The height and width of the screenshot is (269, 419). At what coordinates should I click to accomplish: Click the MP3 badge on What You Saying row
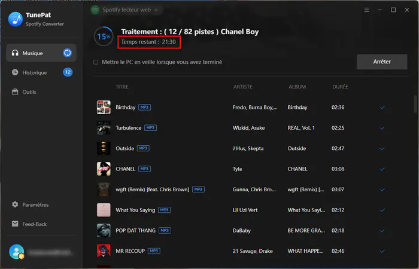coord(165,210)
